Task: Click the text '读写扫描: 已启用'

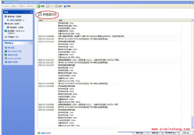Action: (x=14, y=17)
